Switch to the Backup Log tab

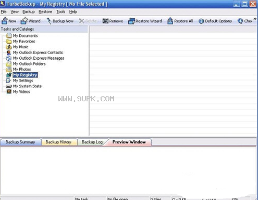point(92,142)
